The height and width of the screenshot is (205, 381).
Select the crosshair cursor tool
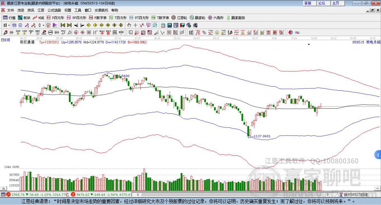(135, 25)
